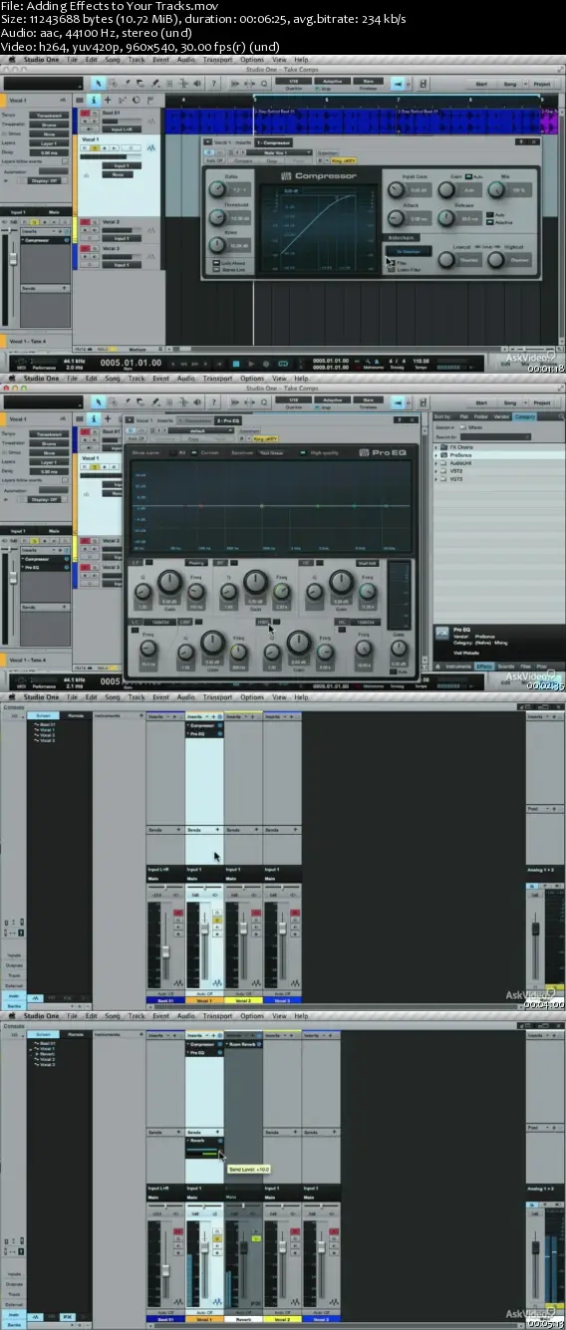Expand the PreSonus folder in browser
This screenshot has width=566, height=1330.
(438, 456)
